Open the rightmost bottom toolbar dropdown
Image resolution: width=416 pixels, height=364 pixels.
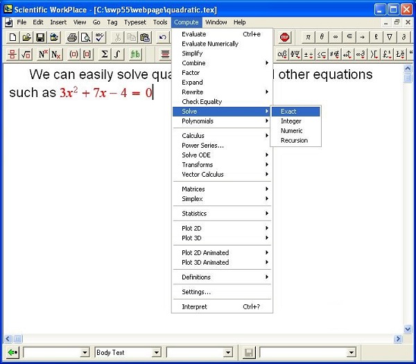[x=352, y=353]
